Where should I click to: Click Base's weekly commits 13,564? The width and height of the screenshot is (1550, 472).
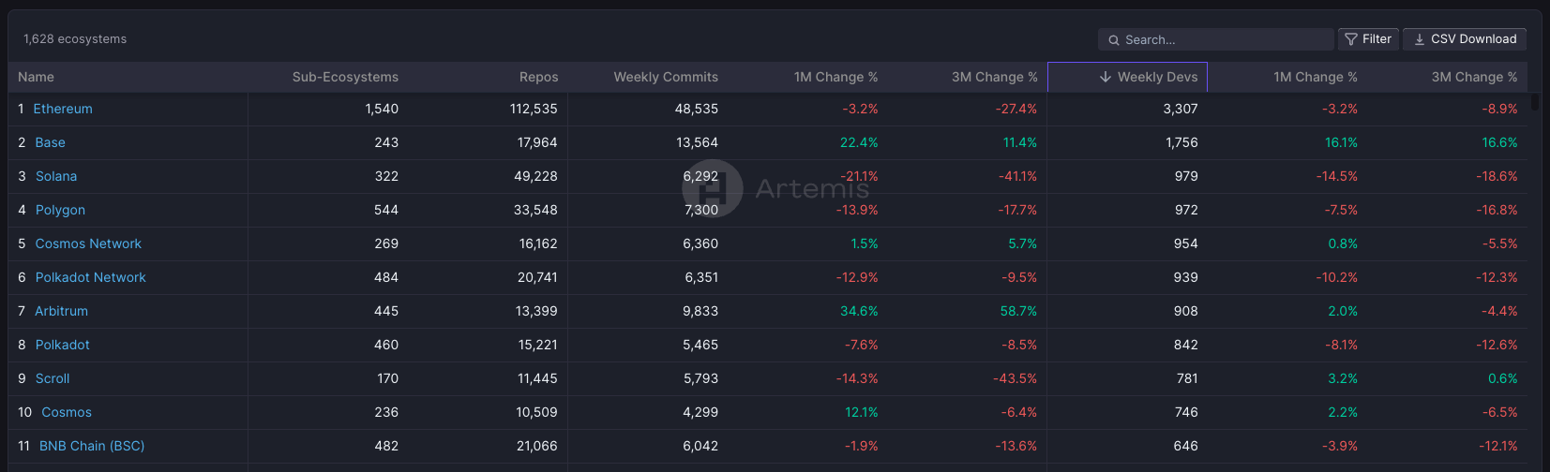698,142
